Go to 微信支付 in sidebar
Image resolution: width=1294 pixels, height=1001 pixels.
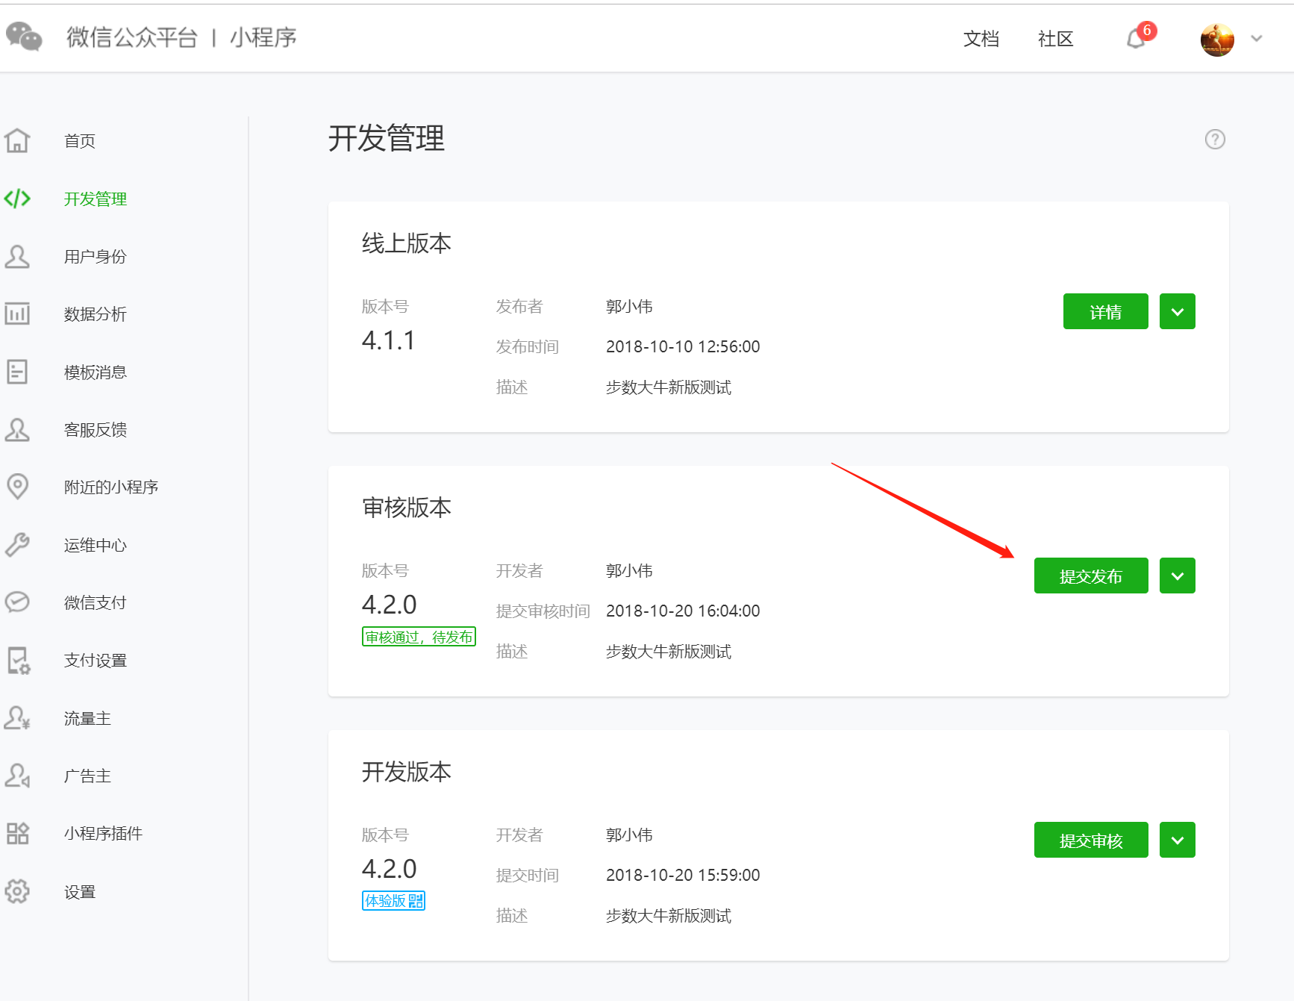(95, 602)
